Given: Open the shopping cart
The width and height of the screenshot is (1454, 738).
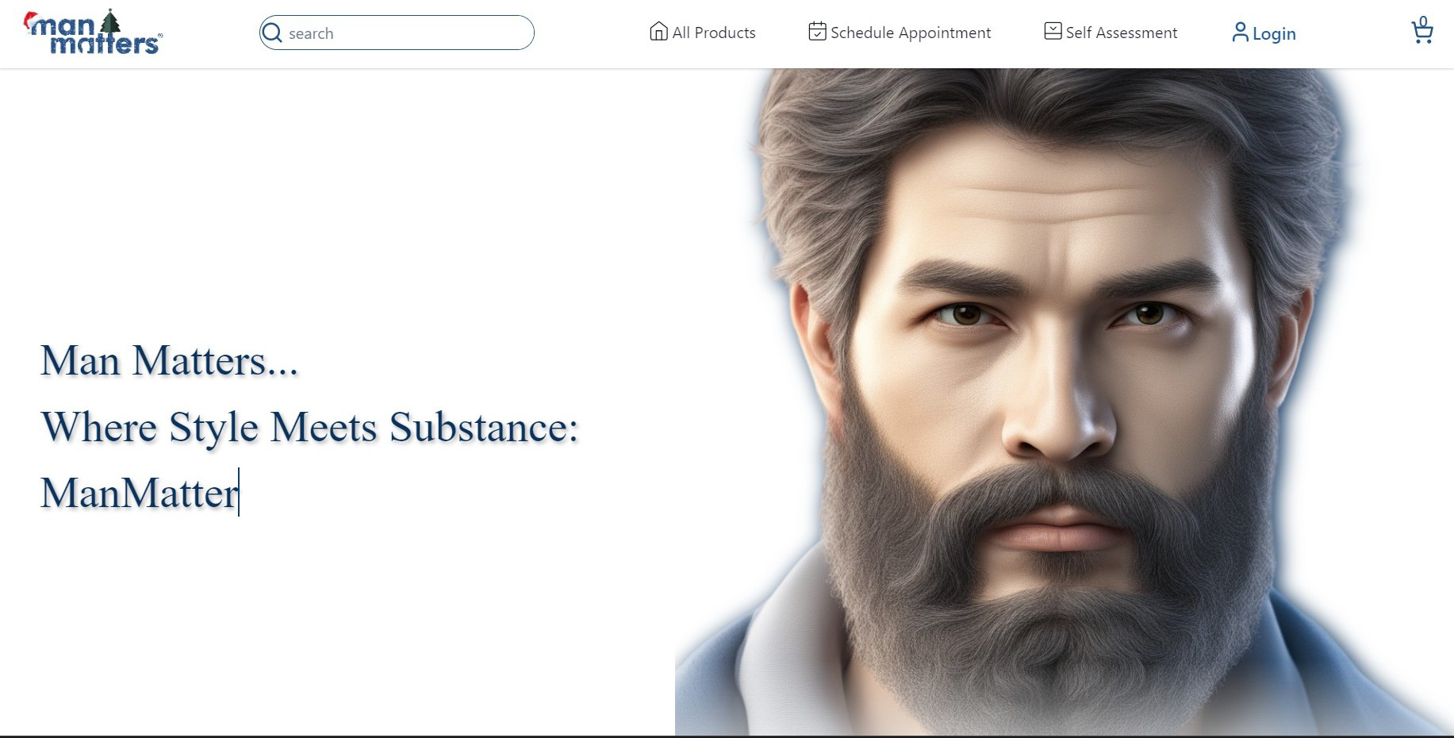Looking at the screenshot, I should [1422, 34].
